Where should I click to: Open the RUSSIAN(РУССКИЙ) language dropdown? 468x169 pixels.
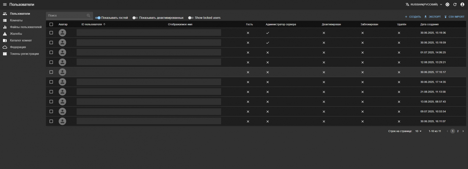click(424, 4)
